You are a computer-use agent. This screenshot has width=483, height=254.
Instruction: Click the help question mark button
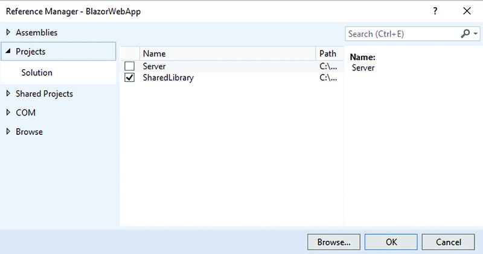[435, 11]
